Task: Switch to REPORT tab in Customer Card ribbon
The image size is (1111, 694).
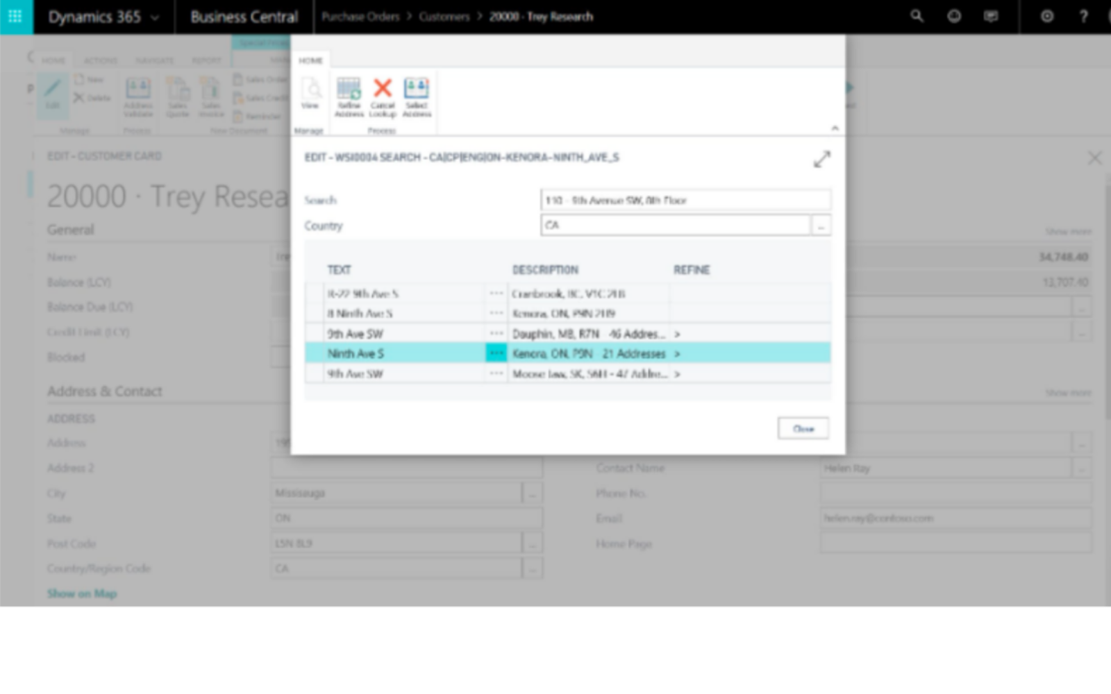Action: [206, 60]
